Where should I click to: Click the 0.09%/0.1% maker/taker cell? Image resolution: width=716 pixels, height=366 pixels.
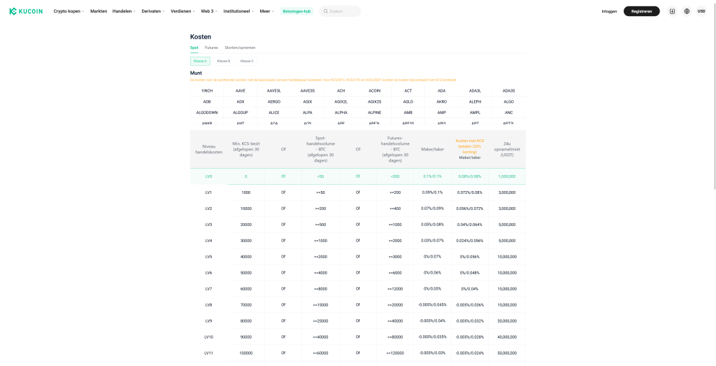point(432,192)
